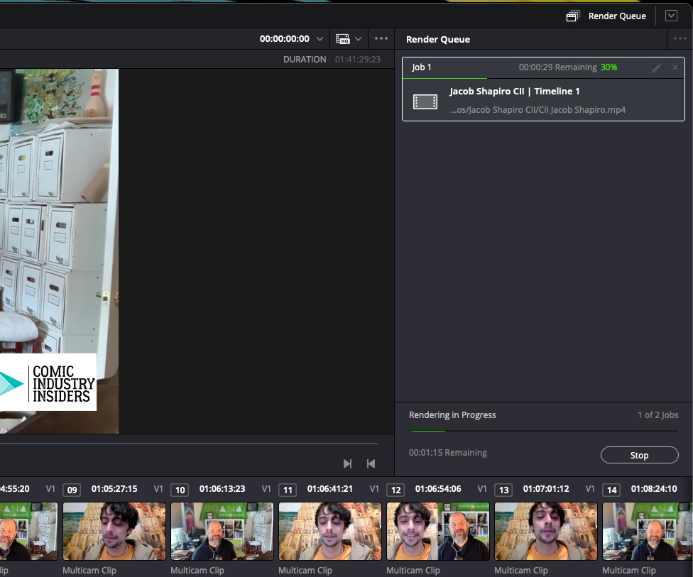693x577 pixels.
Task: Stop the render in progress
Action: (x=639, y=455)
